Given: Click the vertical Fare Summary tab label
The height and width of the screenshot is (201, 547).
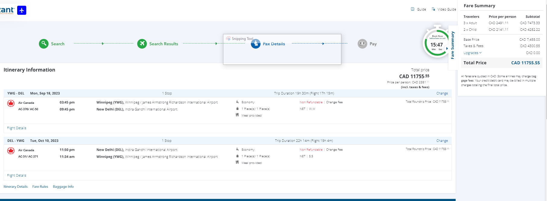Looking at the screenshot, I should click(x=452, y=45).
